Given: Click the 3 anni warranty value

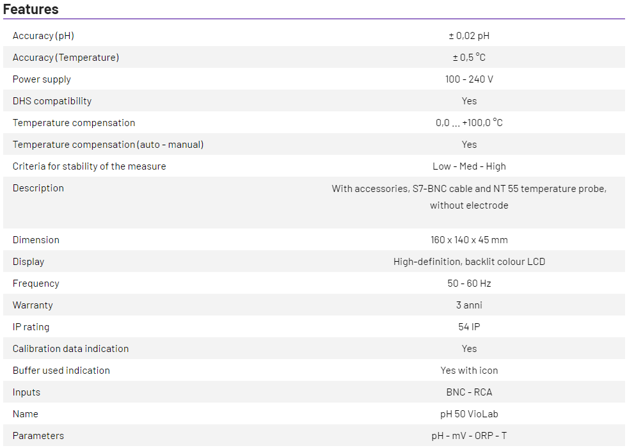Looking at the screenshot, I should [x=469, y=305].
